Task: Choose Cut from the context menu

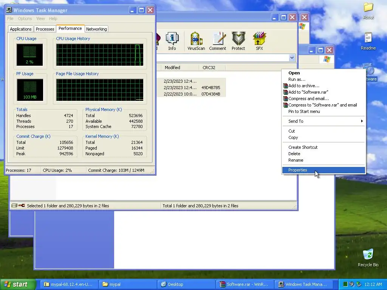Action: 324,131
